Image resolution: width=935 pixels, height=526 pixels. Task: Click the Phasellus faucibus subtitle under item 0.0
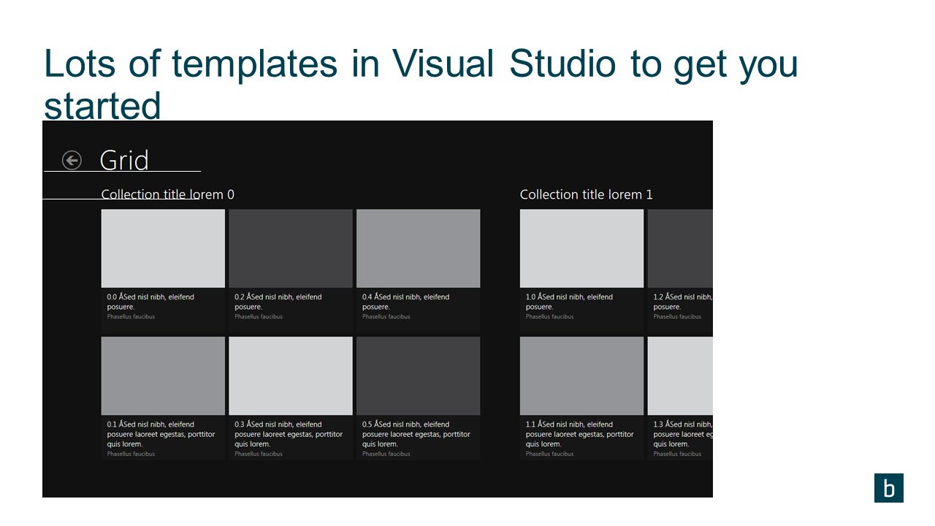point(131,316)
